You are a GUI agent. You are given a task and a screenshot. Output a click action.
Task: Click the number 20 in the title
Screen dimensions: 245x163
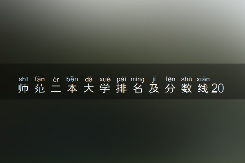pos(218,88)
